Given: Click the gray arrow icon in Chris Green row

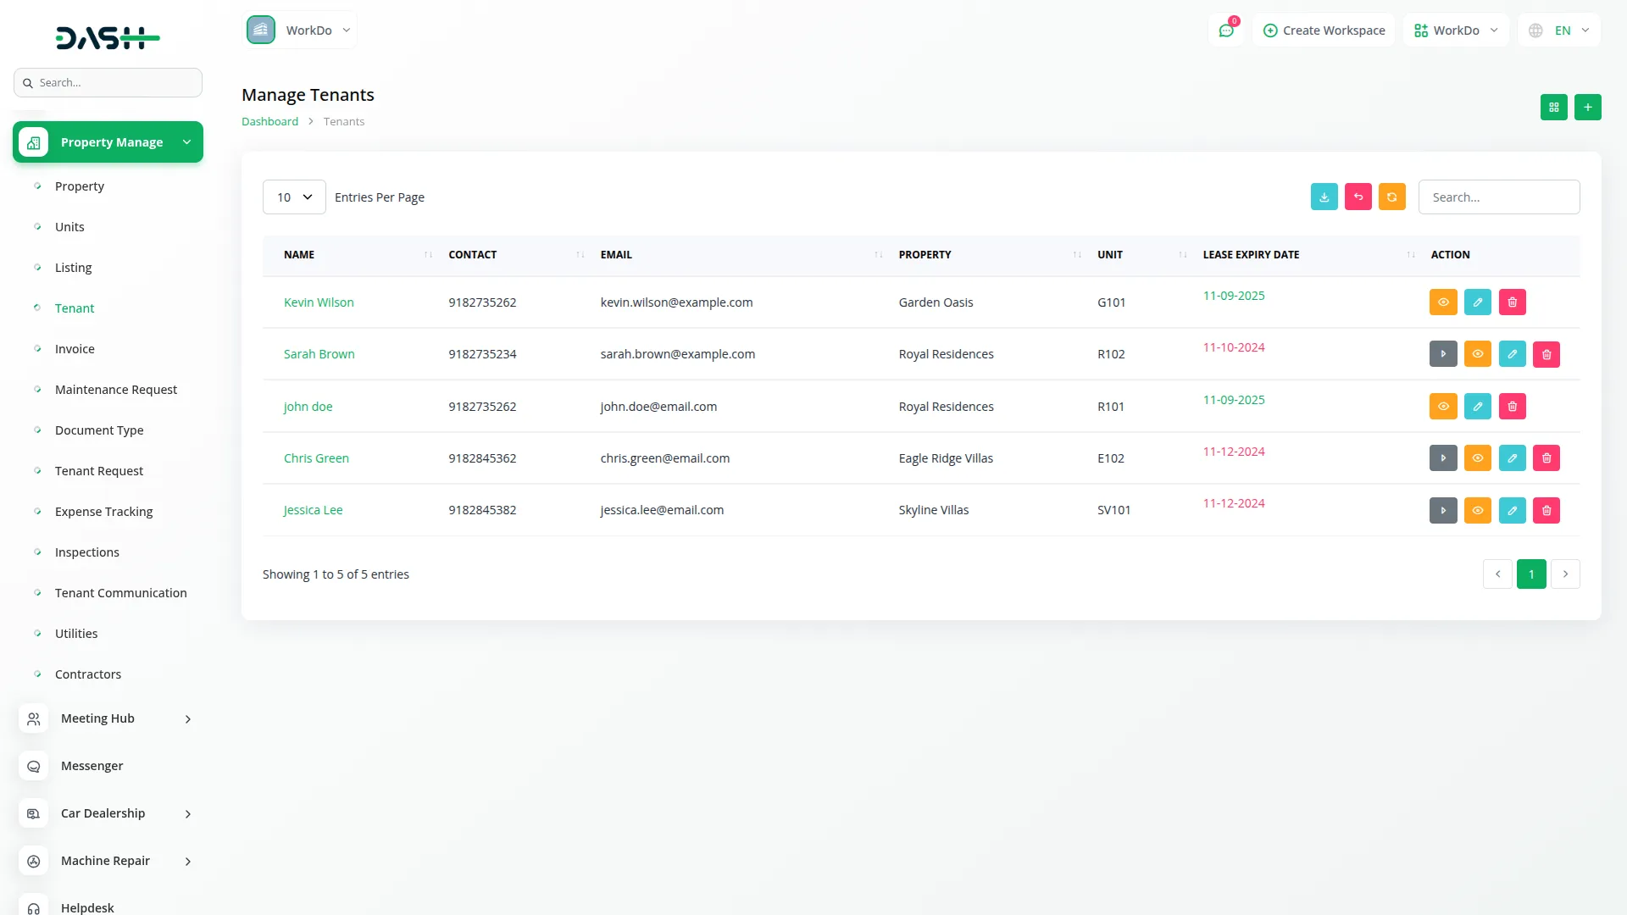Looking at the screenshot, I should click(1442, 458).
